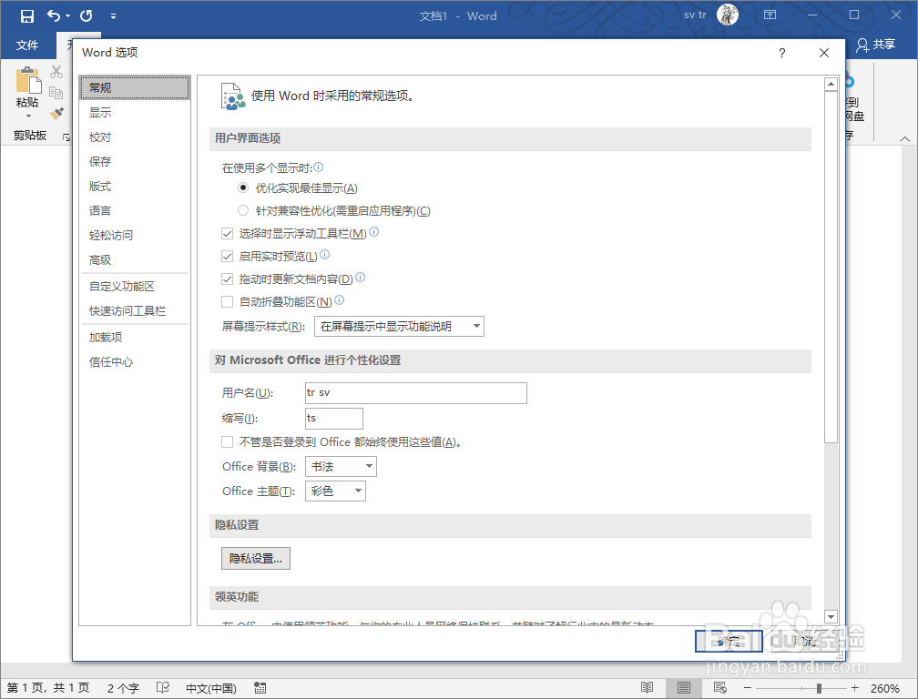
Task: Select 保存 category in options list
Action: (x=135, y=161)
